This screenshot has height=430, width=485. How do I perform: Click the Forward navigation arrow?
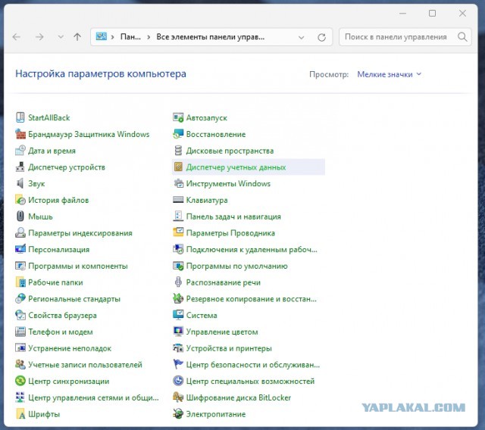tap(39, 37)
